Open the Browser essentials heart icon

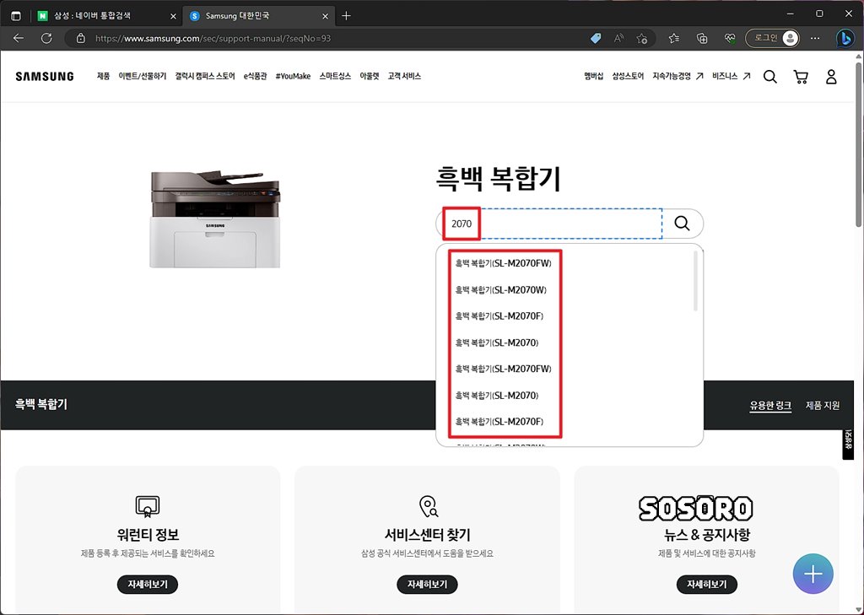[x=730, y=39]
